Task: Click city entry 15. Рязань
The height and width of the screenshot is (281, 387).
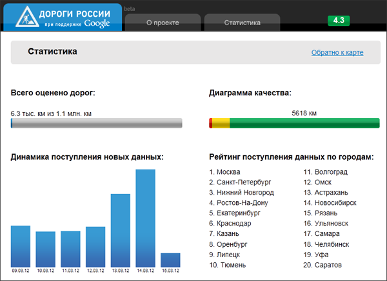Action: (x=320, y=213)
